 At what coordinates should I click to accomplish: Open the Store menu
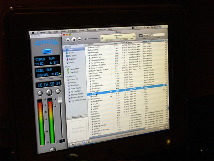pos(82,30)
